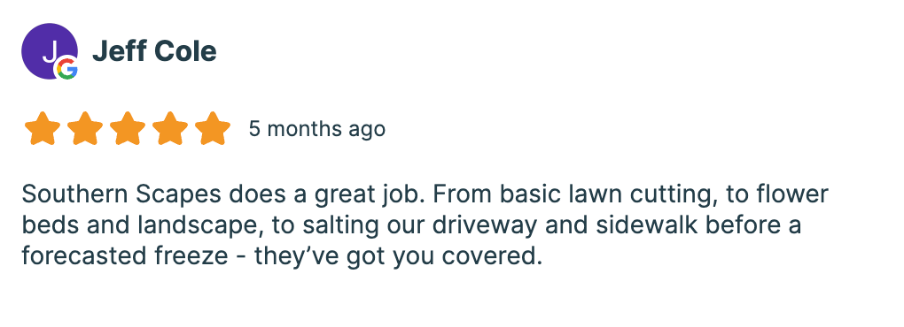This screenshot has height=327, width=904.
Task: Open reviewer name Jeff Cole
Action: coord(154,52)
